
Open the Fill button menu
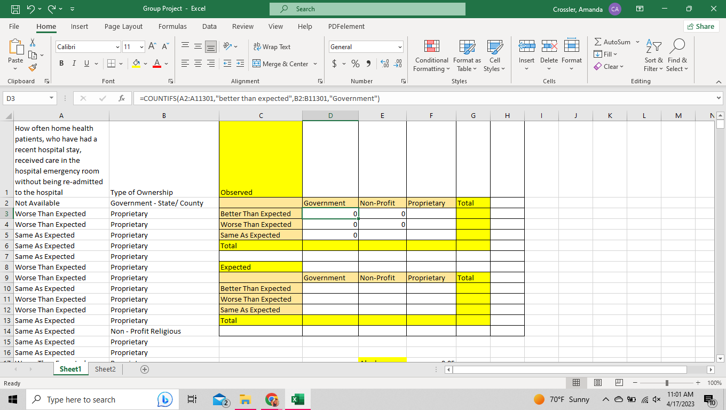pos(606,54)
